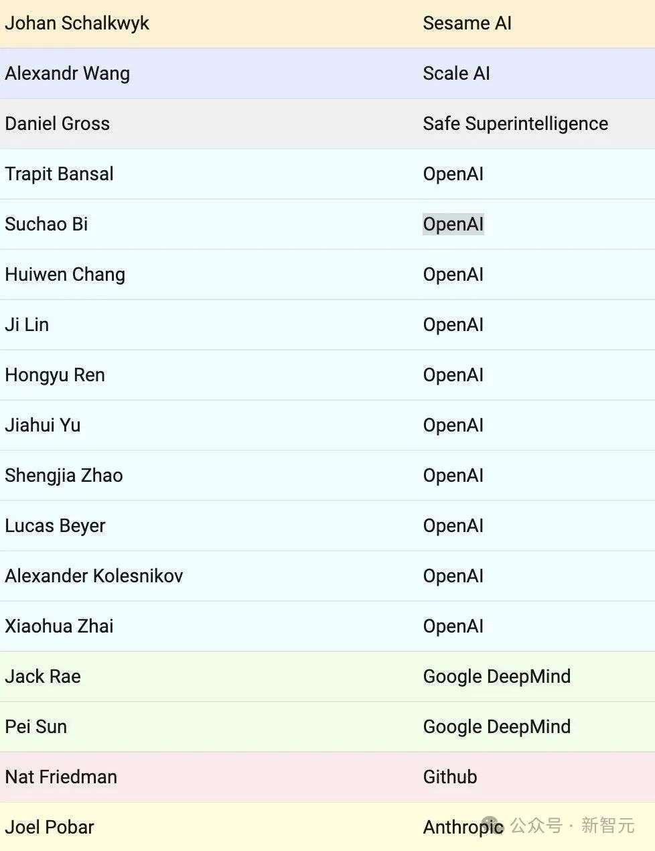Select the Johan Schalkwyk name cell
The width and height of the screenshot is (655, 851).
[77, 23]
